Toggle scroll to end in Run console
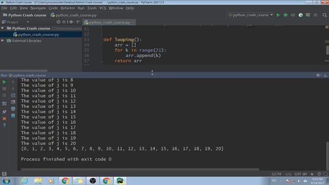329x185 pixels. pos(13,102)
